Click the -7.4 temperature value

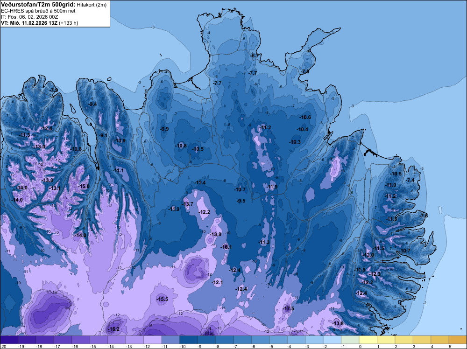coord(410,180)
